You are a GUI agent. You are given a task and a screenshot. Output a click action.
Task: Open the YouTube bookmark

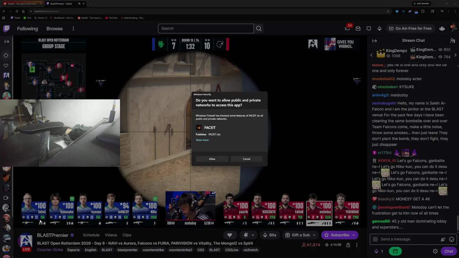click(x=112, y=18)
